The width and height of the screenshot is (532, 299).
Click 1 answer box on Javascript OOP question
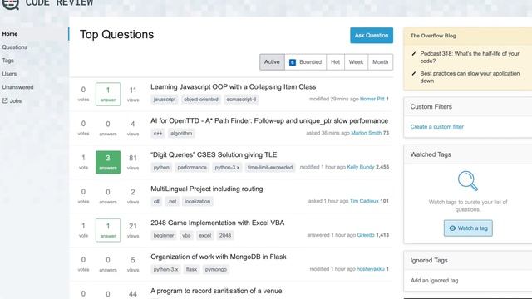(x=108, y=94)
